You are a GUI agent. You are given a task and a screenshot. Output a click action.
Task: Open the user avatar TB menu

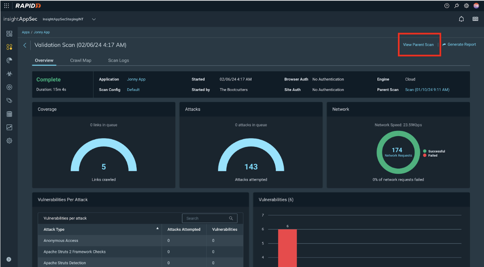click(476, 6)
